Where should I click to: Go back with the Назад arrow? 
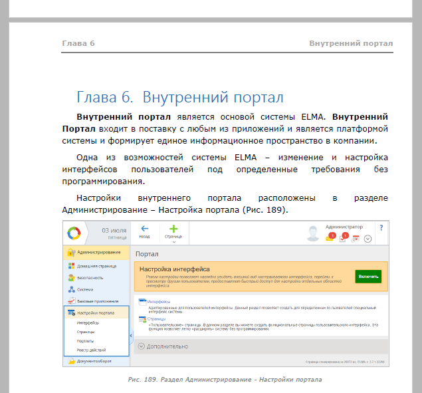[x=144, y=232]
